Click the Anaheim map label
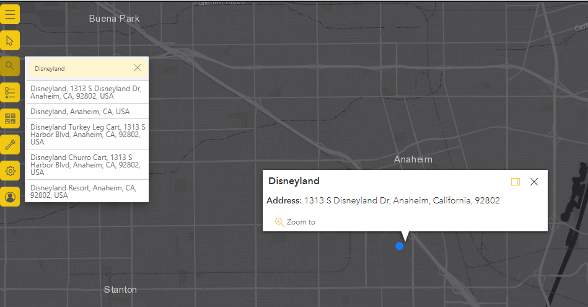Viewport: 588px width, 307px height. (x=413, y=159)
